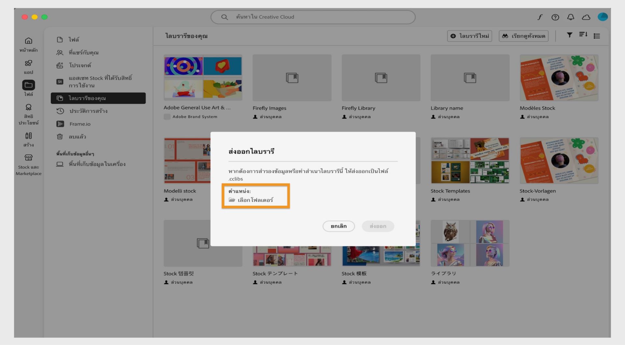Viewport: 625px width, 345px height.
Task: Focus the Creative Cloud search field
Action: pyautogui.click(x=313, y=17)
